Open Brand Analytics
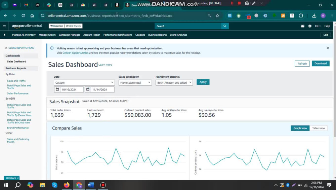This screenshot has height=190, width=336. tap(178, 35)
